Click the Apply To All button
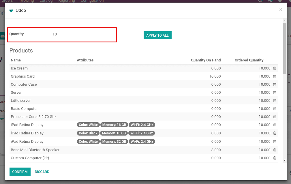The width and height of the screenshot is (291, 184). (157, 35)
